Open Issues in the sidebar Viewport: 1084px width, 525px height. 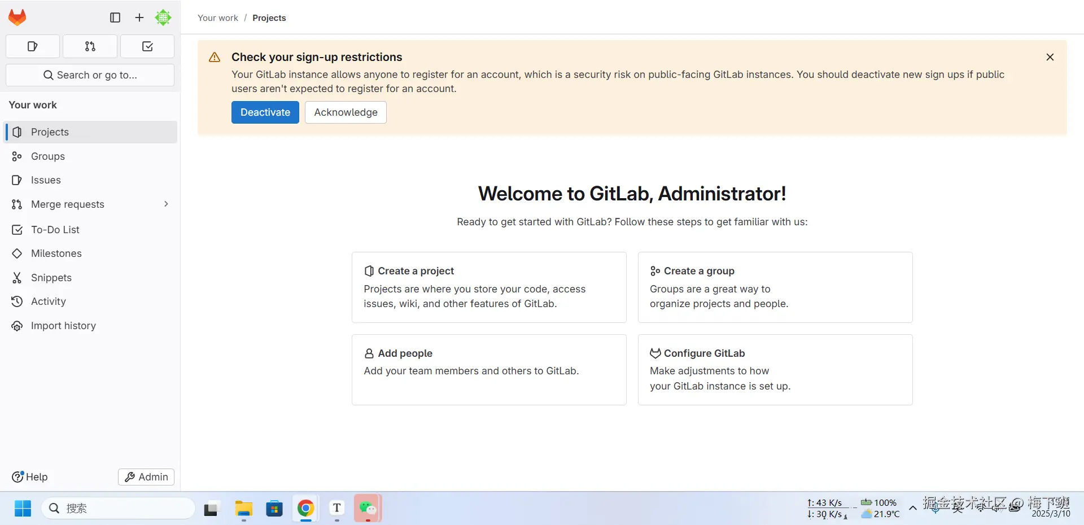coord(90,180)
